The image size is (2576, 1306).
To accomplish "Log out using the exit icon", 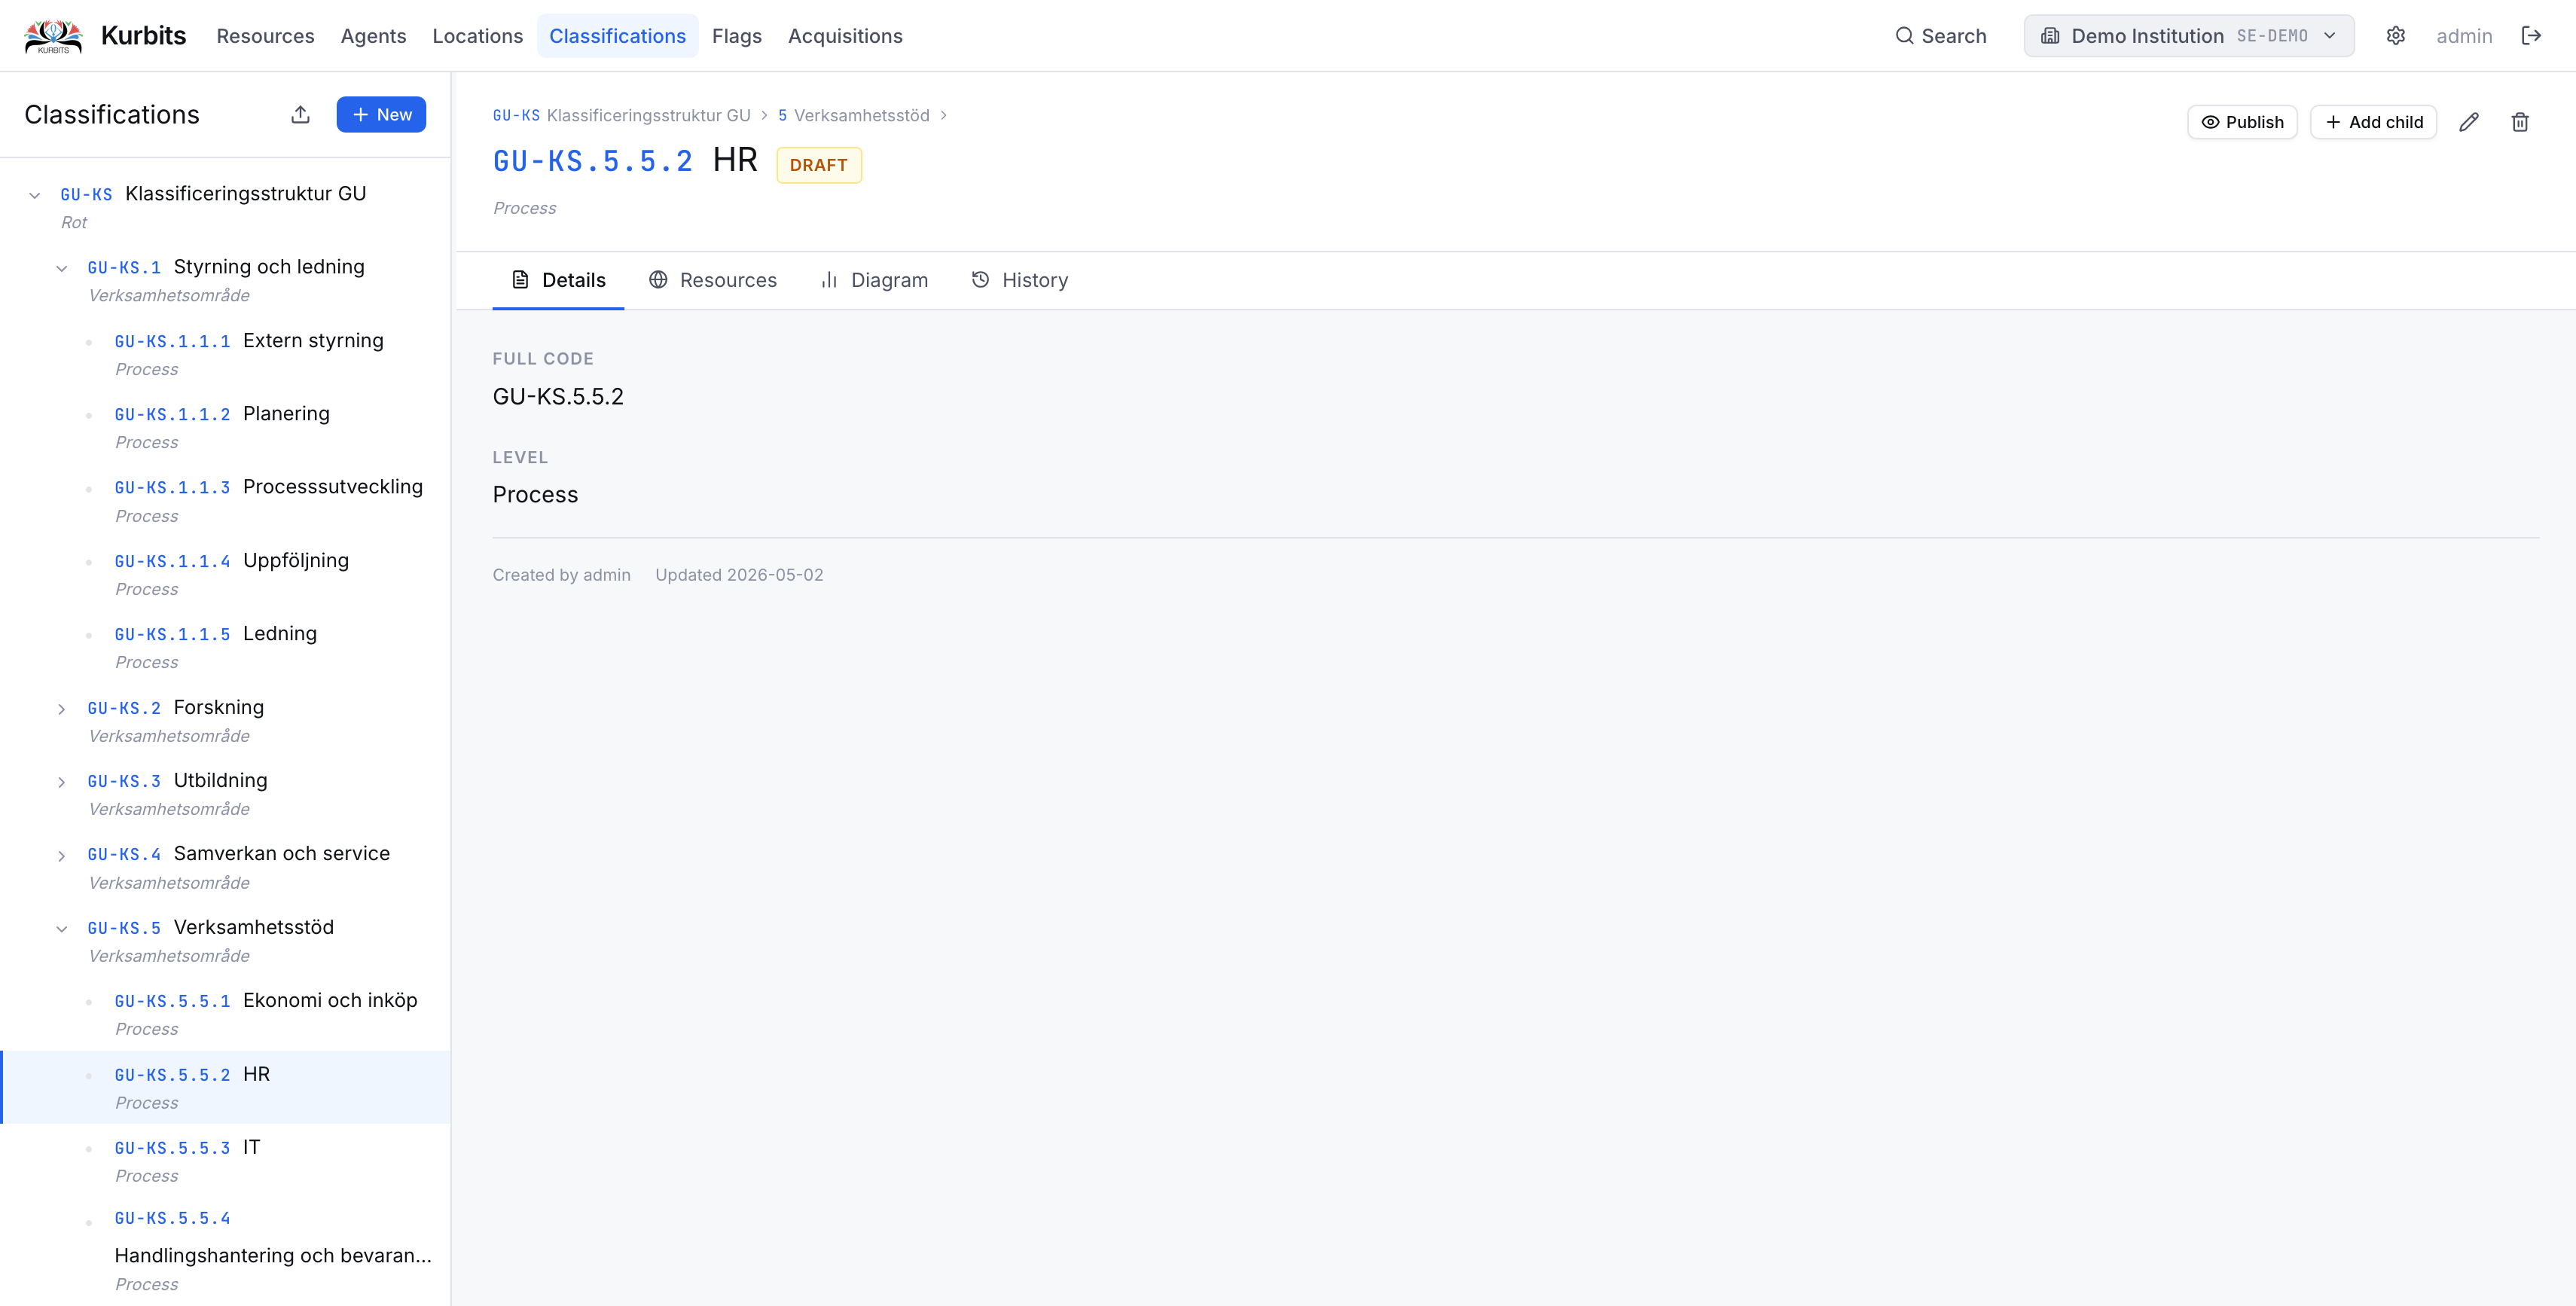I will [x=2531, y=36].
